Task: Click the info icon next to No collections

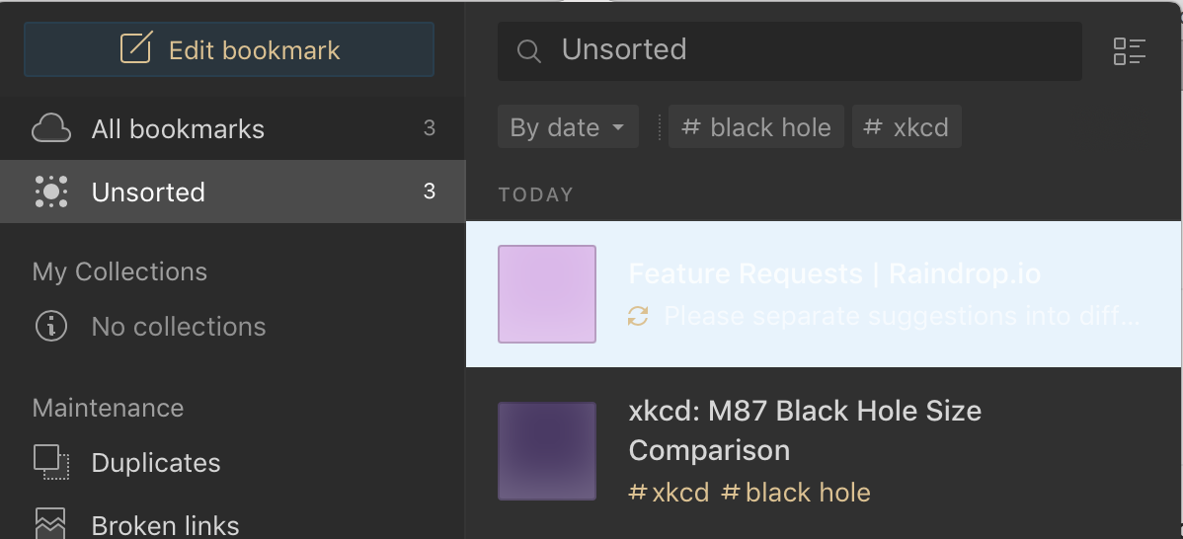Action: coord(51,327)
